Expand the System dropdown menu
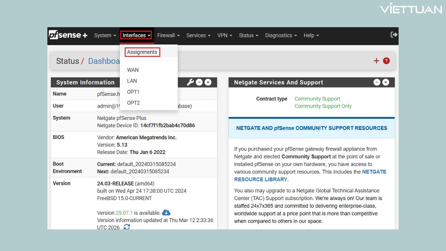 [105, 36]
